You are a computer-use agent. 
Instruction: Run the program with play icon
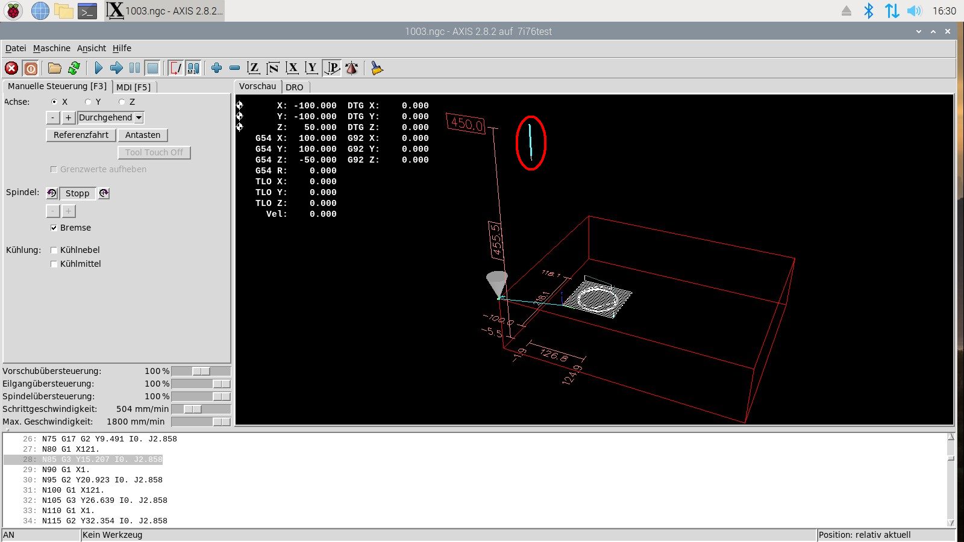pos(99,68)
